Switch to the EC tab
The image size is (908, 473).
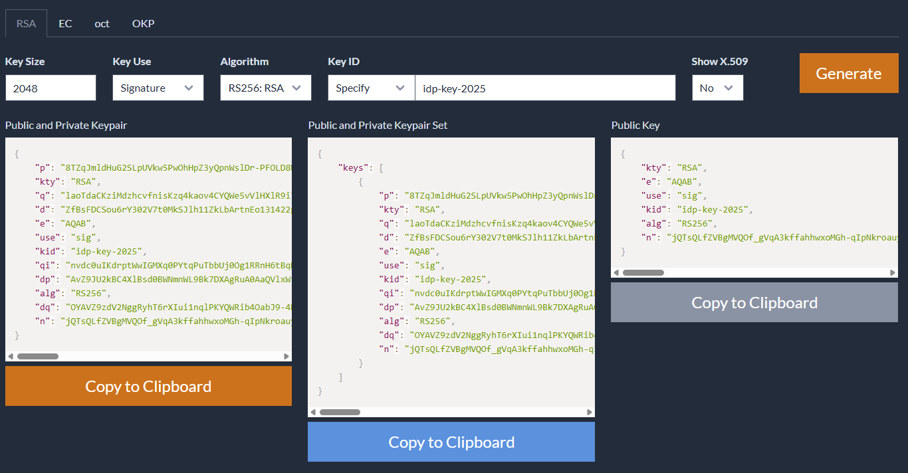(x=65, y=23)
